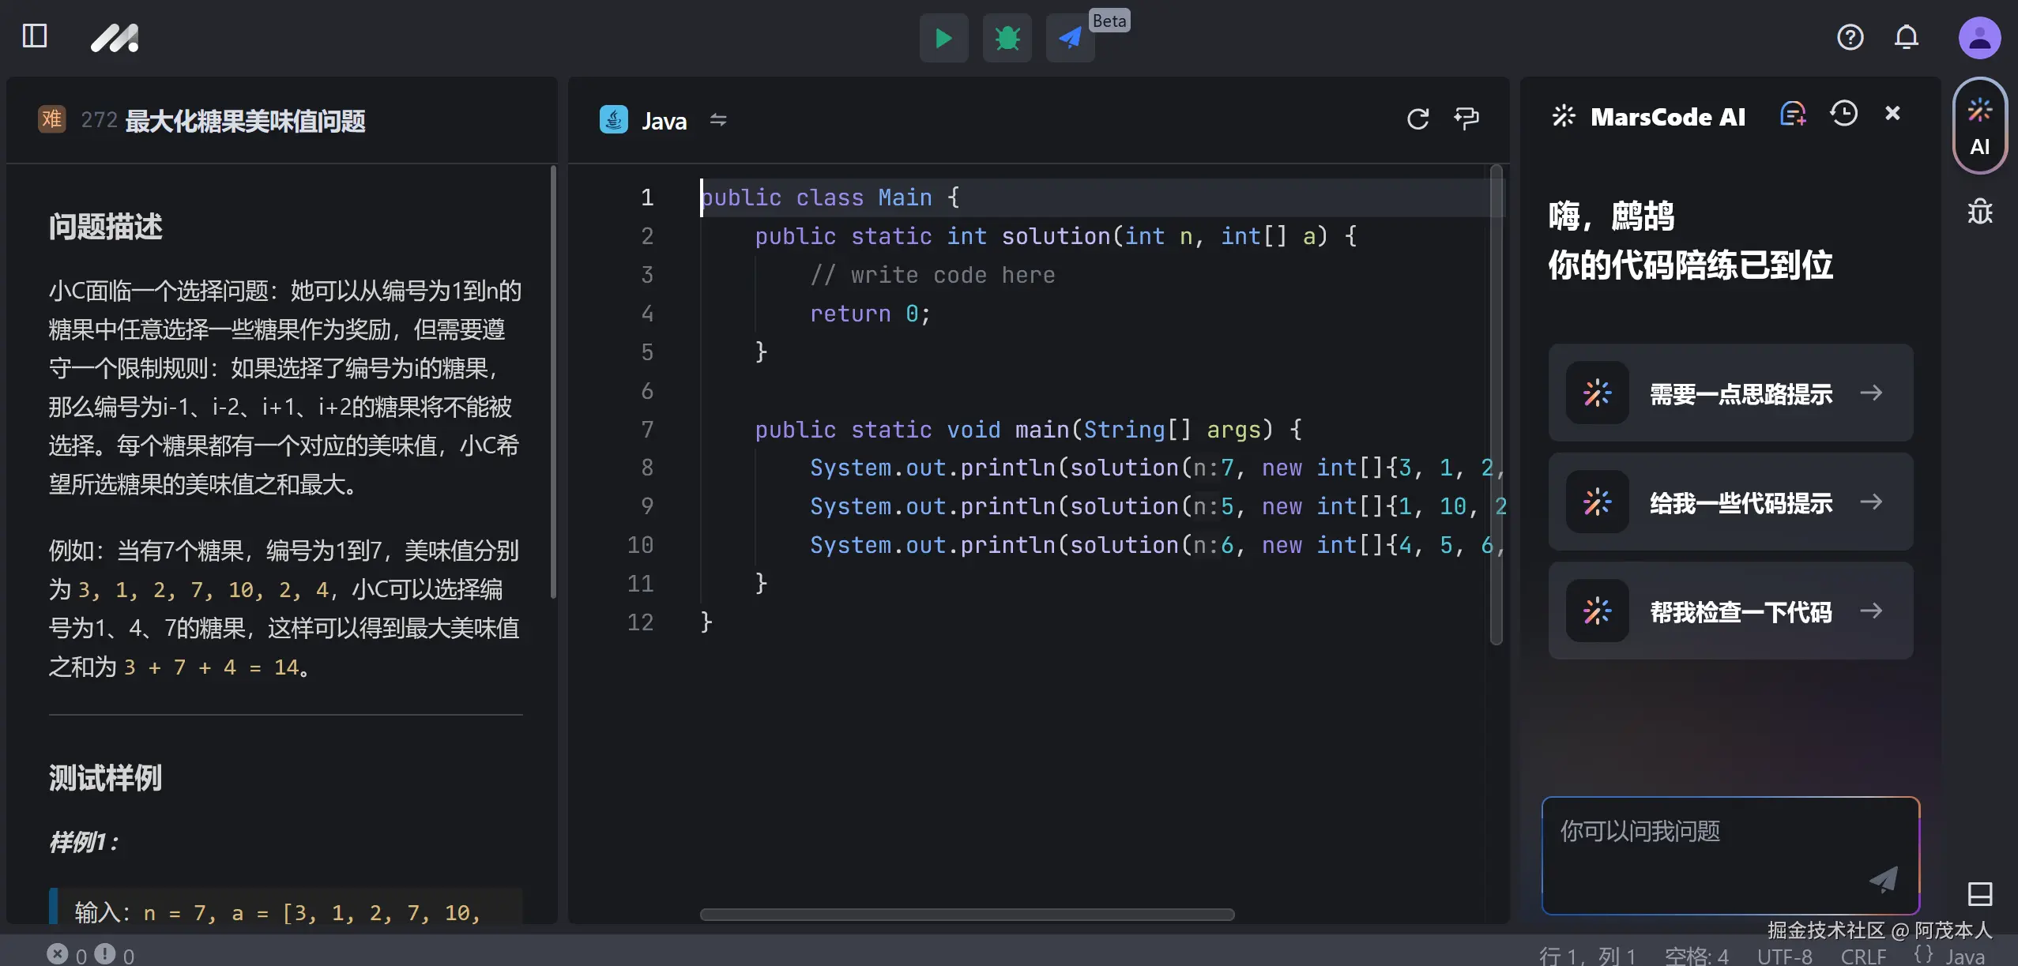The height and width of the screenshot is (966, 2018).
Task: Toggle the bottom panel layout icon
Action: tap(1979, 894)
